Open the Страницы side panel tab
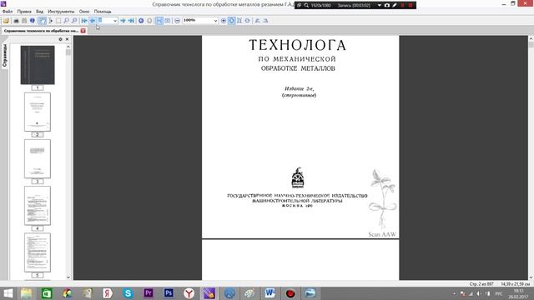 [5, 56]
